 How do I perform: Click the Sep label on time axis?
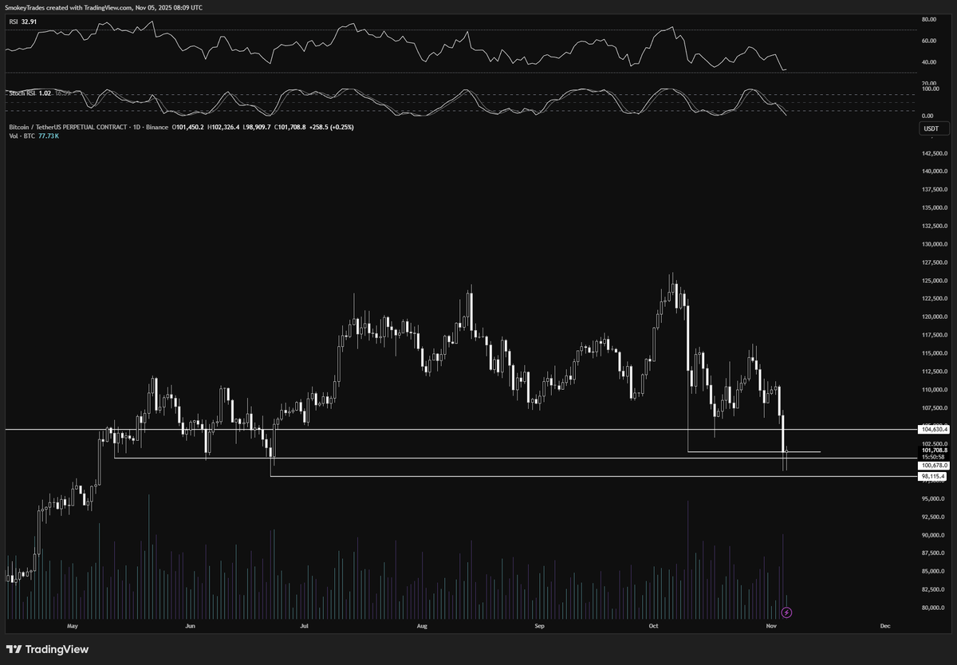(x=539, y=627)
